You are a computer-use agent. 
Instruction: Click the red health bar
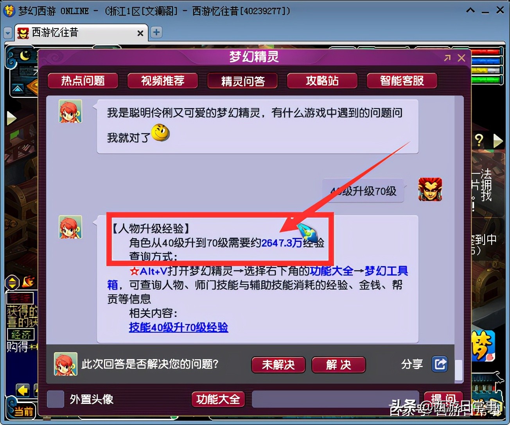[x=487, y=52]
